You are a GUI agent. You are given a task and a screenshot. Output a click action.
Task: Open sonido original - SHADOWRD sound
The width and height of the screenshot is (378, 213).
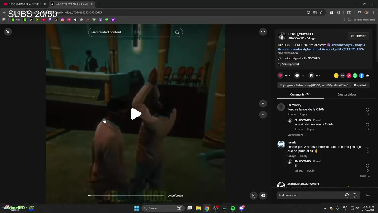point(301,59)
